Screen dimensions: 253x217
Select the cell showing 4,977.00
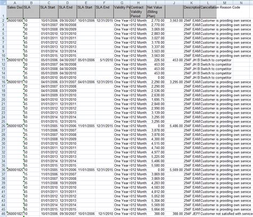[156, 152]
